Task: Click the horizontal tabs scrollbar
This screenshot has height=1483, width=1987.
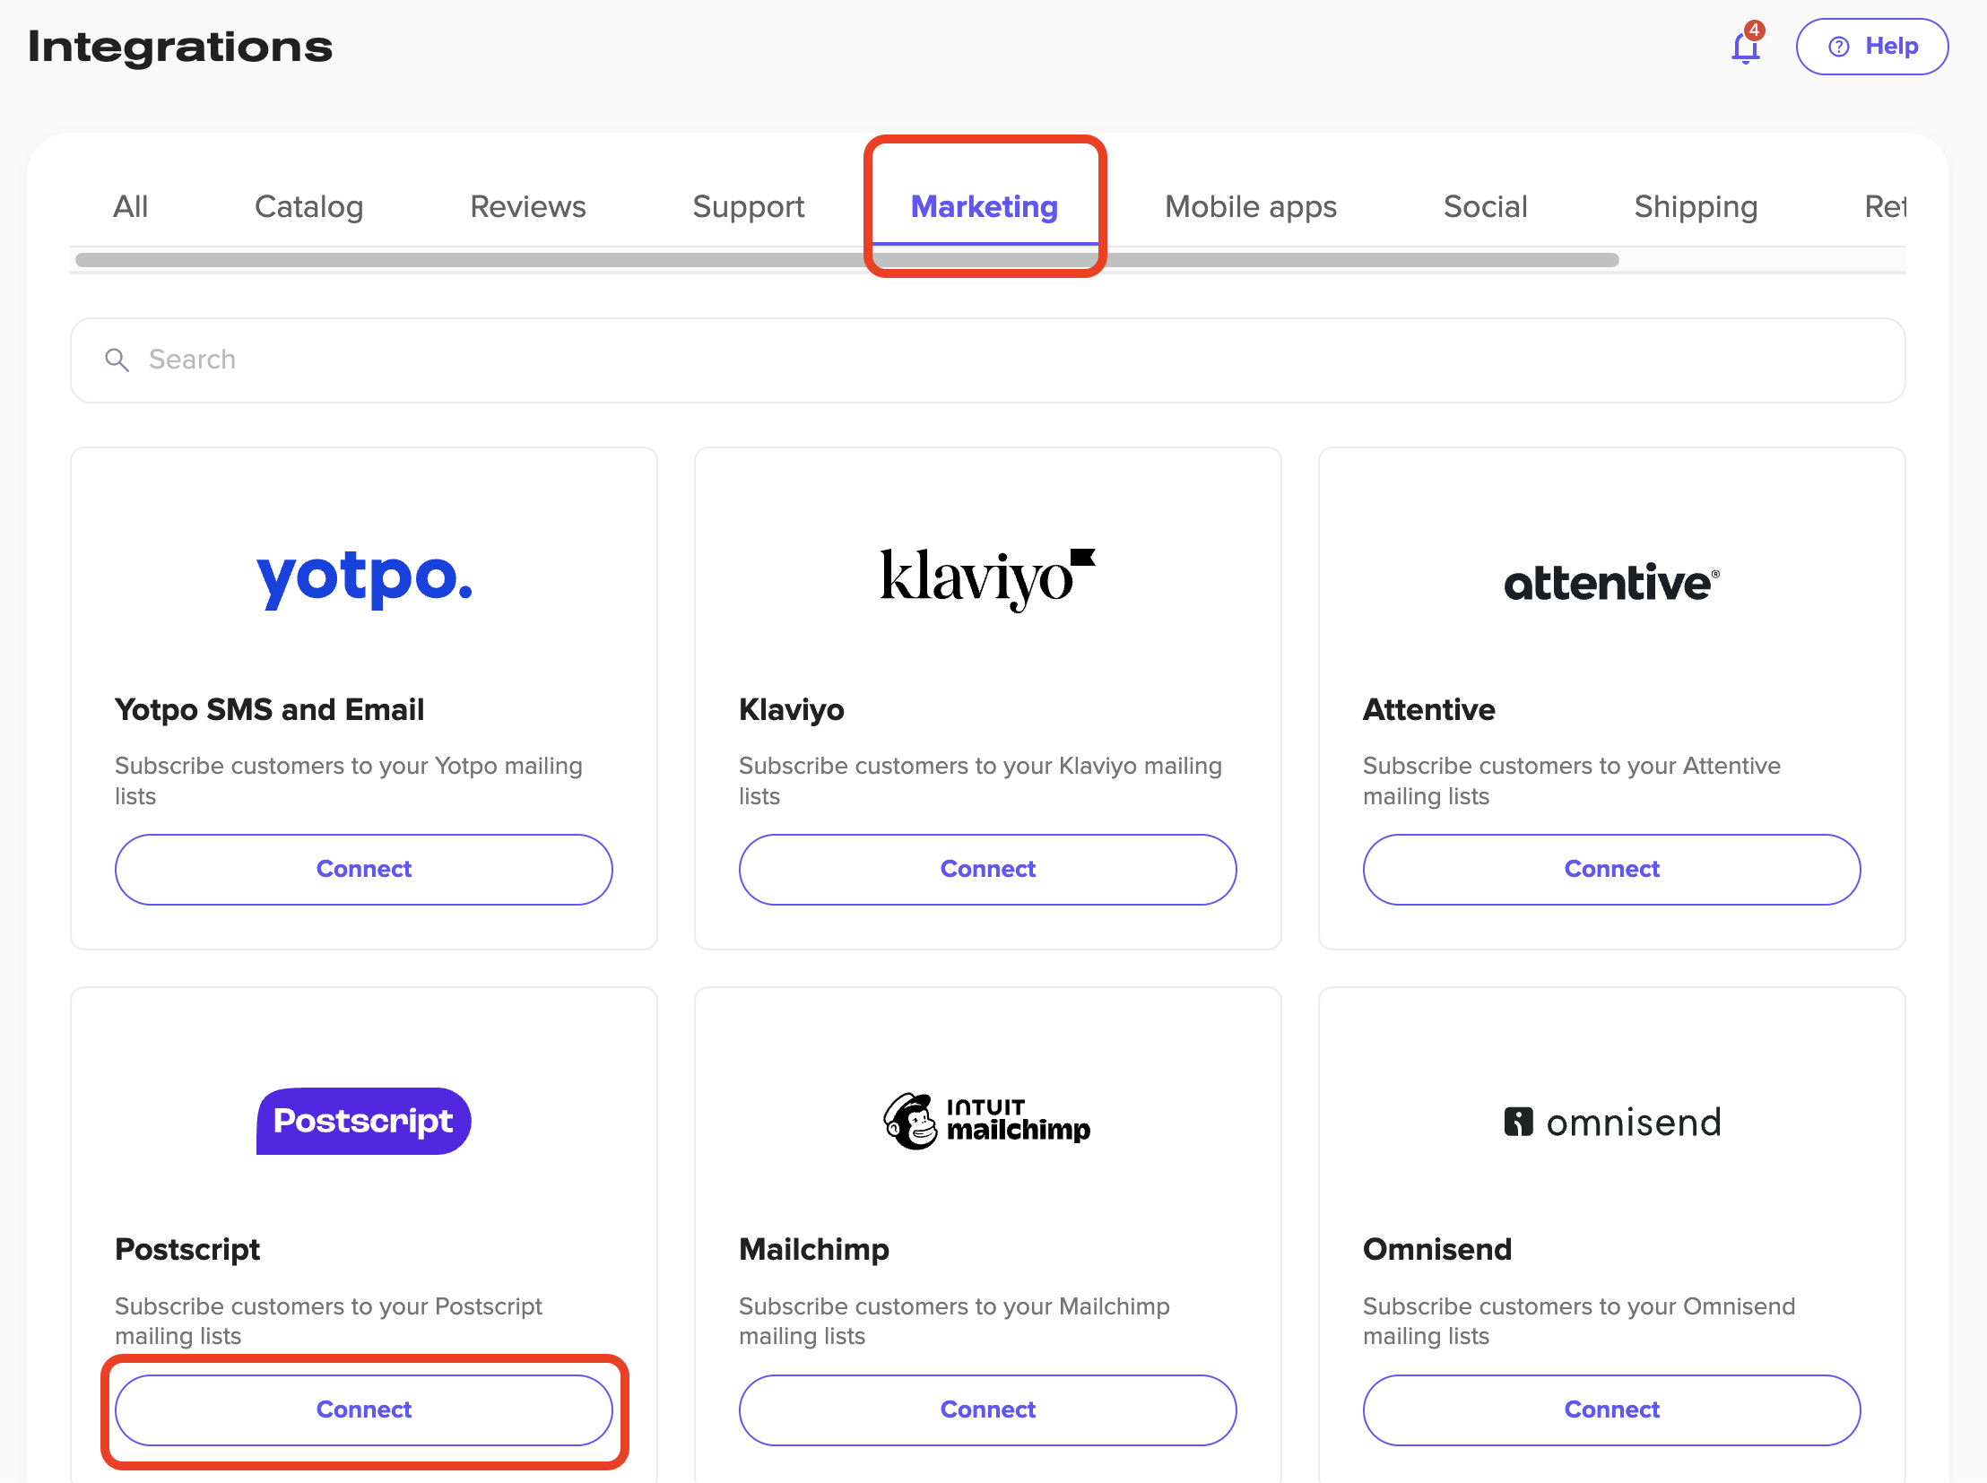Action: click(846, 260)
